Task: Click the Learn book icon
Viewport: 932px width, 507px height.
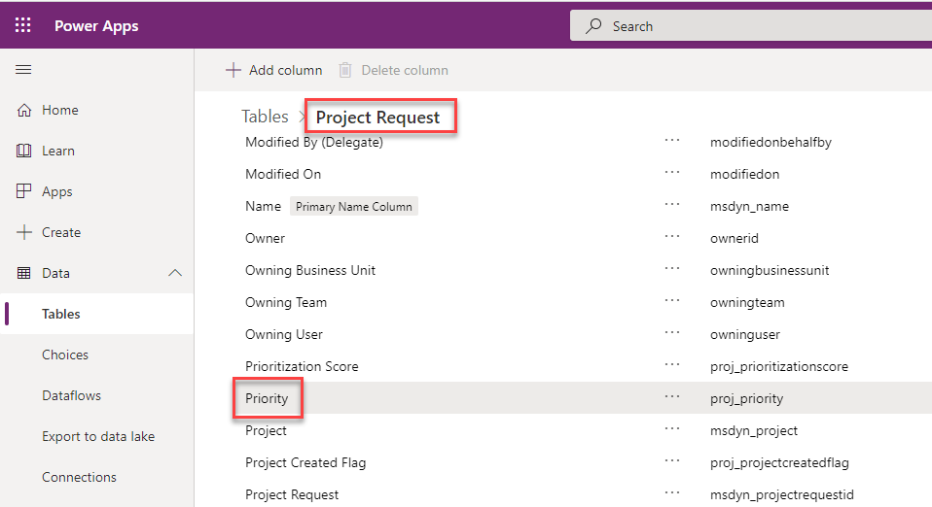Action: 24,152
